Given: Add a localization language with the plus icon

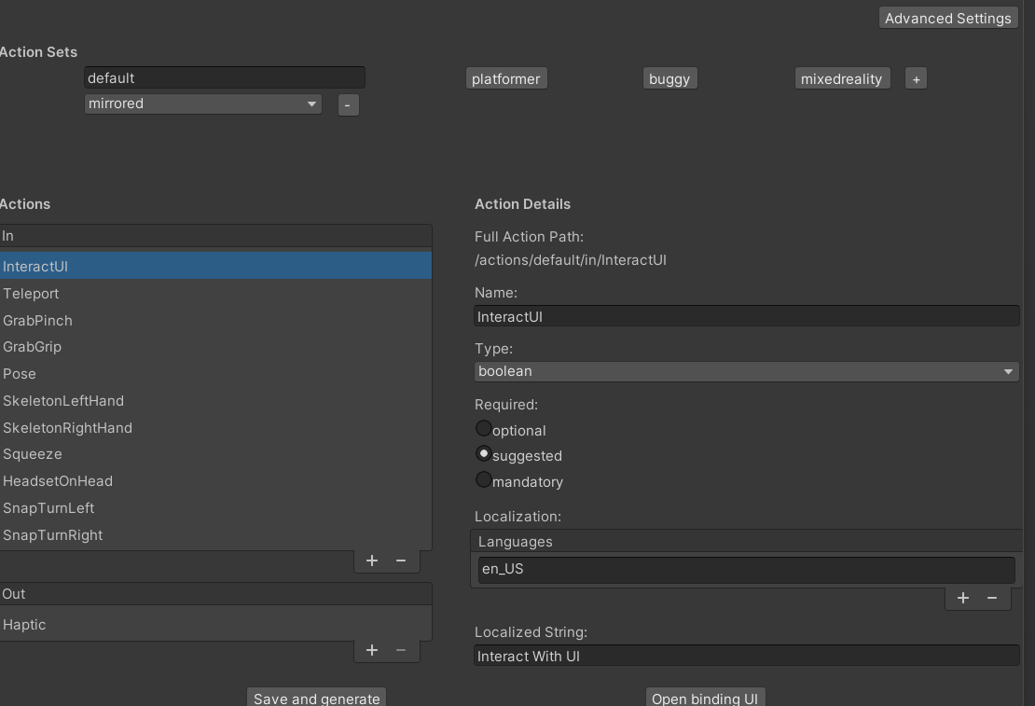Looking at the screenshot, I should [x=962, y=598].
